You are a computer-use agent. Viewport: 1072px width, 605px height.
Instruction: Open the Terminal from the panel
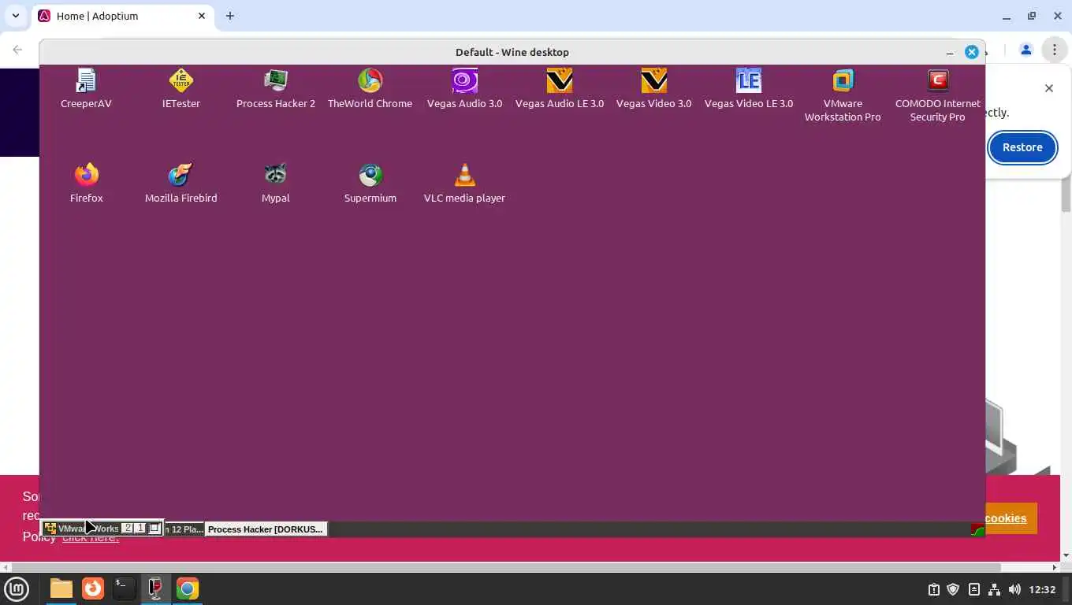coord(125,588)
